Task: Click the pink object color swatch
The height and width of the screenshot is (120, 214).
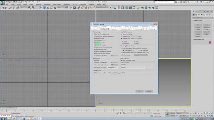Action: click(x=210, y=43)
